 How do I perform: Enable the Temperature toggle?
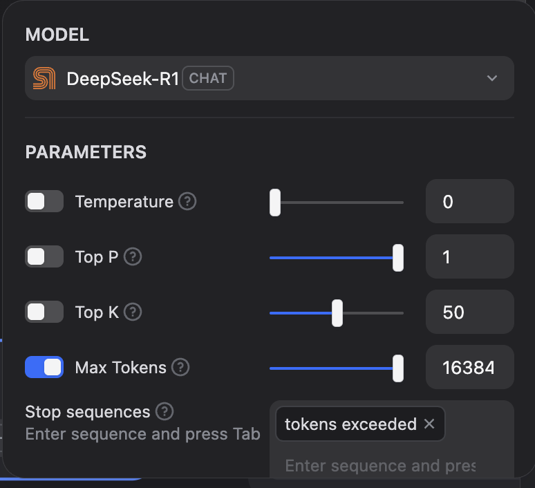coord(44,201)
